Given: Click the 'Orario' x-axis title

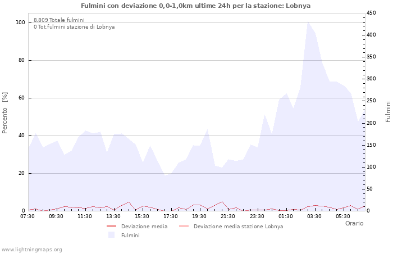Looking at the screenshot, I should [354, 223].
